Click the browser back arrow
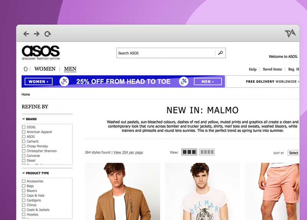The width and height of the screenshot is (307, 220). 26,34
